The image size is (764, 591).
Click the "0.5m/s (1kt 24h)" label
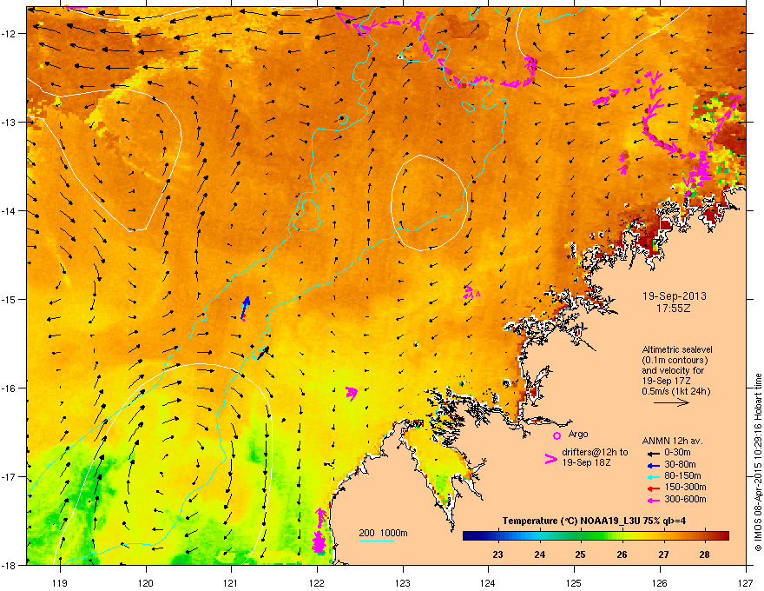[675, 391]
